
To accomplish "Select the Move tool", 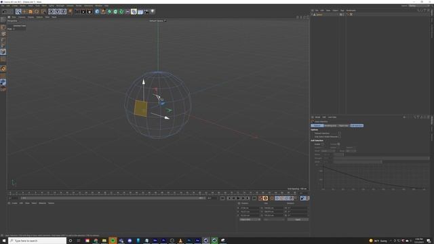I will coord(24,12).
